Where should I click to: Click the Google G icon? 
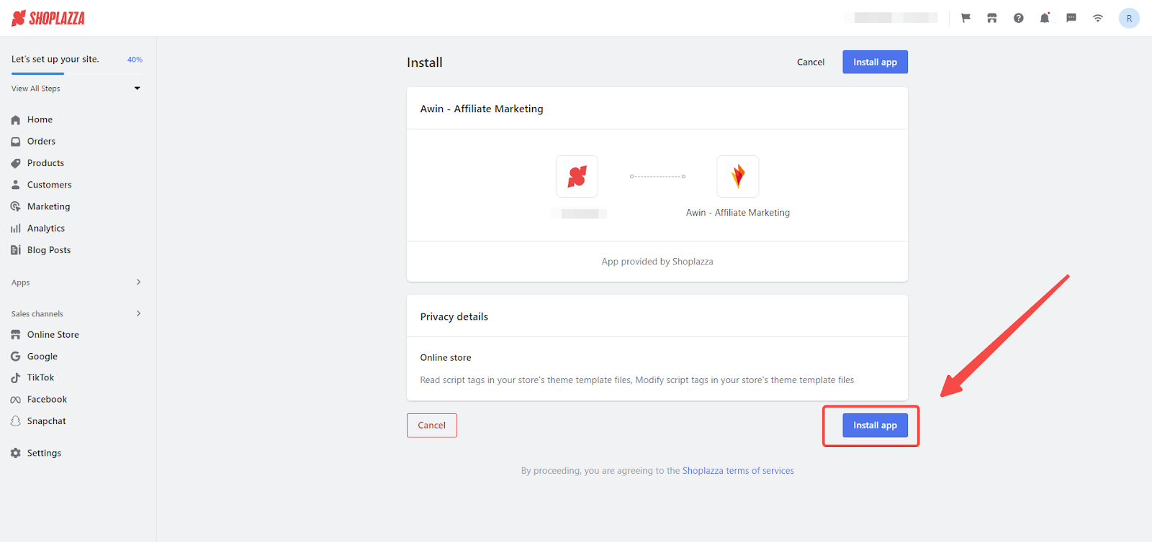pyautogui.click(x=15, y=357)
